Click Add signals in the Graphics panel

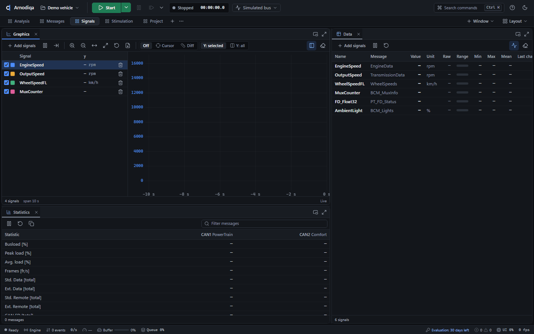tap(22, 46)
